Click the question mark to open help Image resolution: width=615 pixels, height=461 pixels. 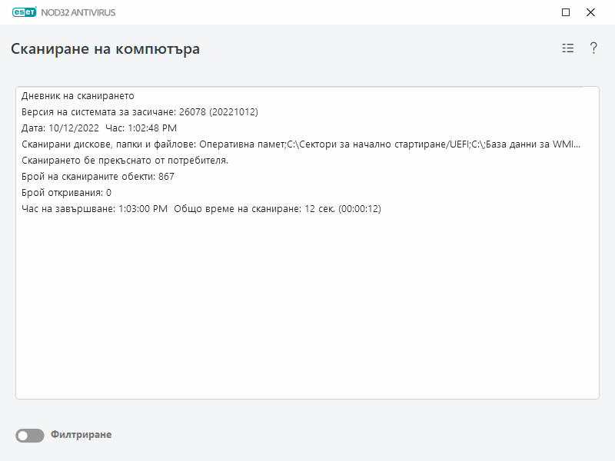[x=592, y=48]
